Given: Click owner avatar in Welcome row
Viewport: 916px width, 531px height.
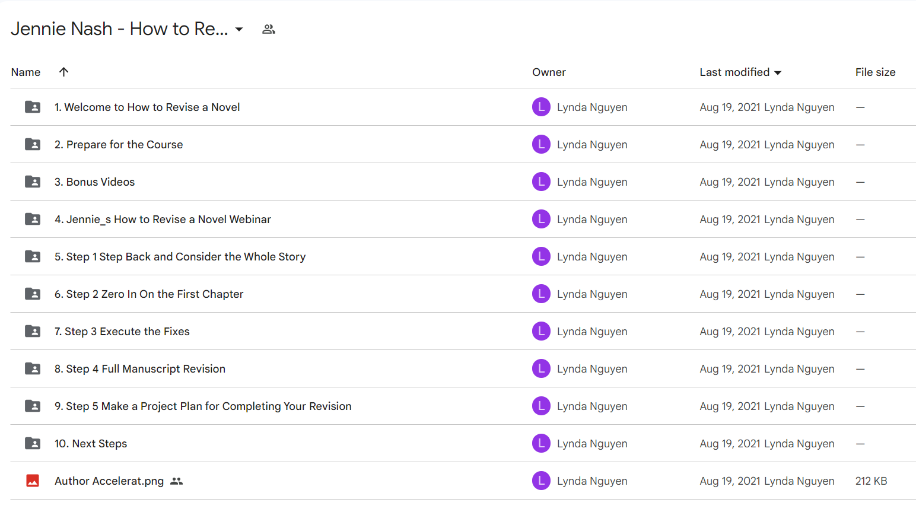Looking at the screenshot, I should click(x=541, y=107).
